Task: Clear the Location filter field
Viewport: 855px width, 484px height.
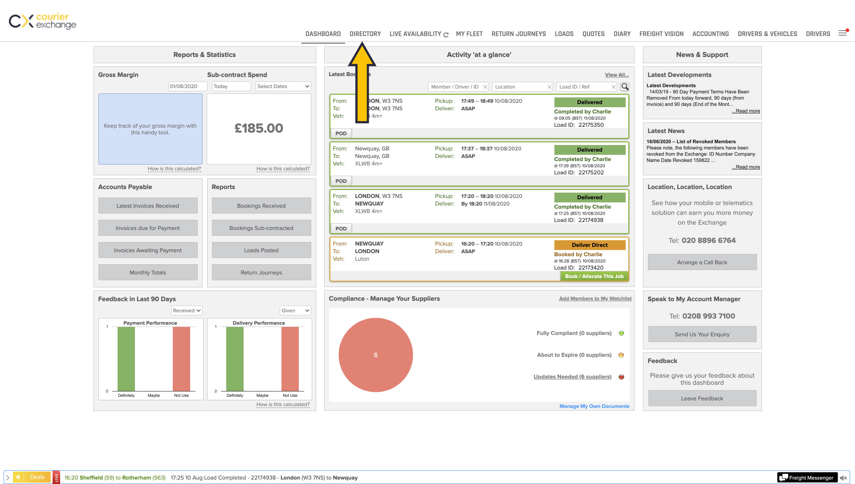Action: click(549, 87)
